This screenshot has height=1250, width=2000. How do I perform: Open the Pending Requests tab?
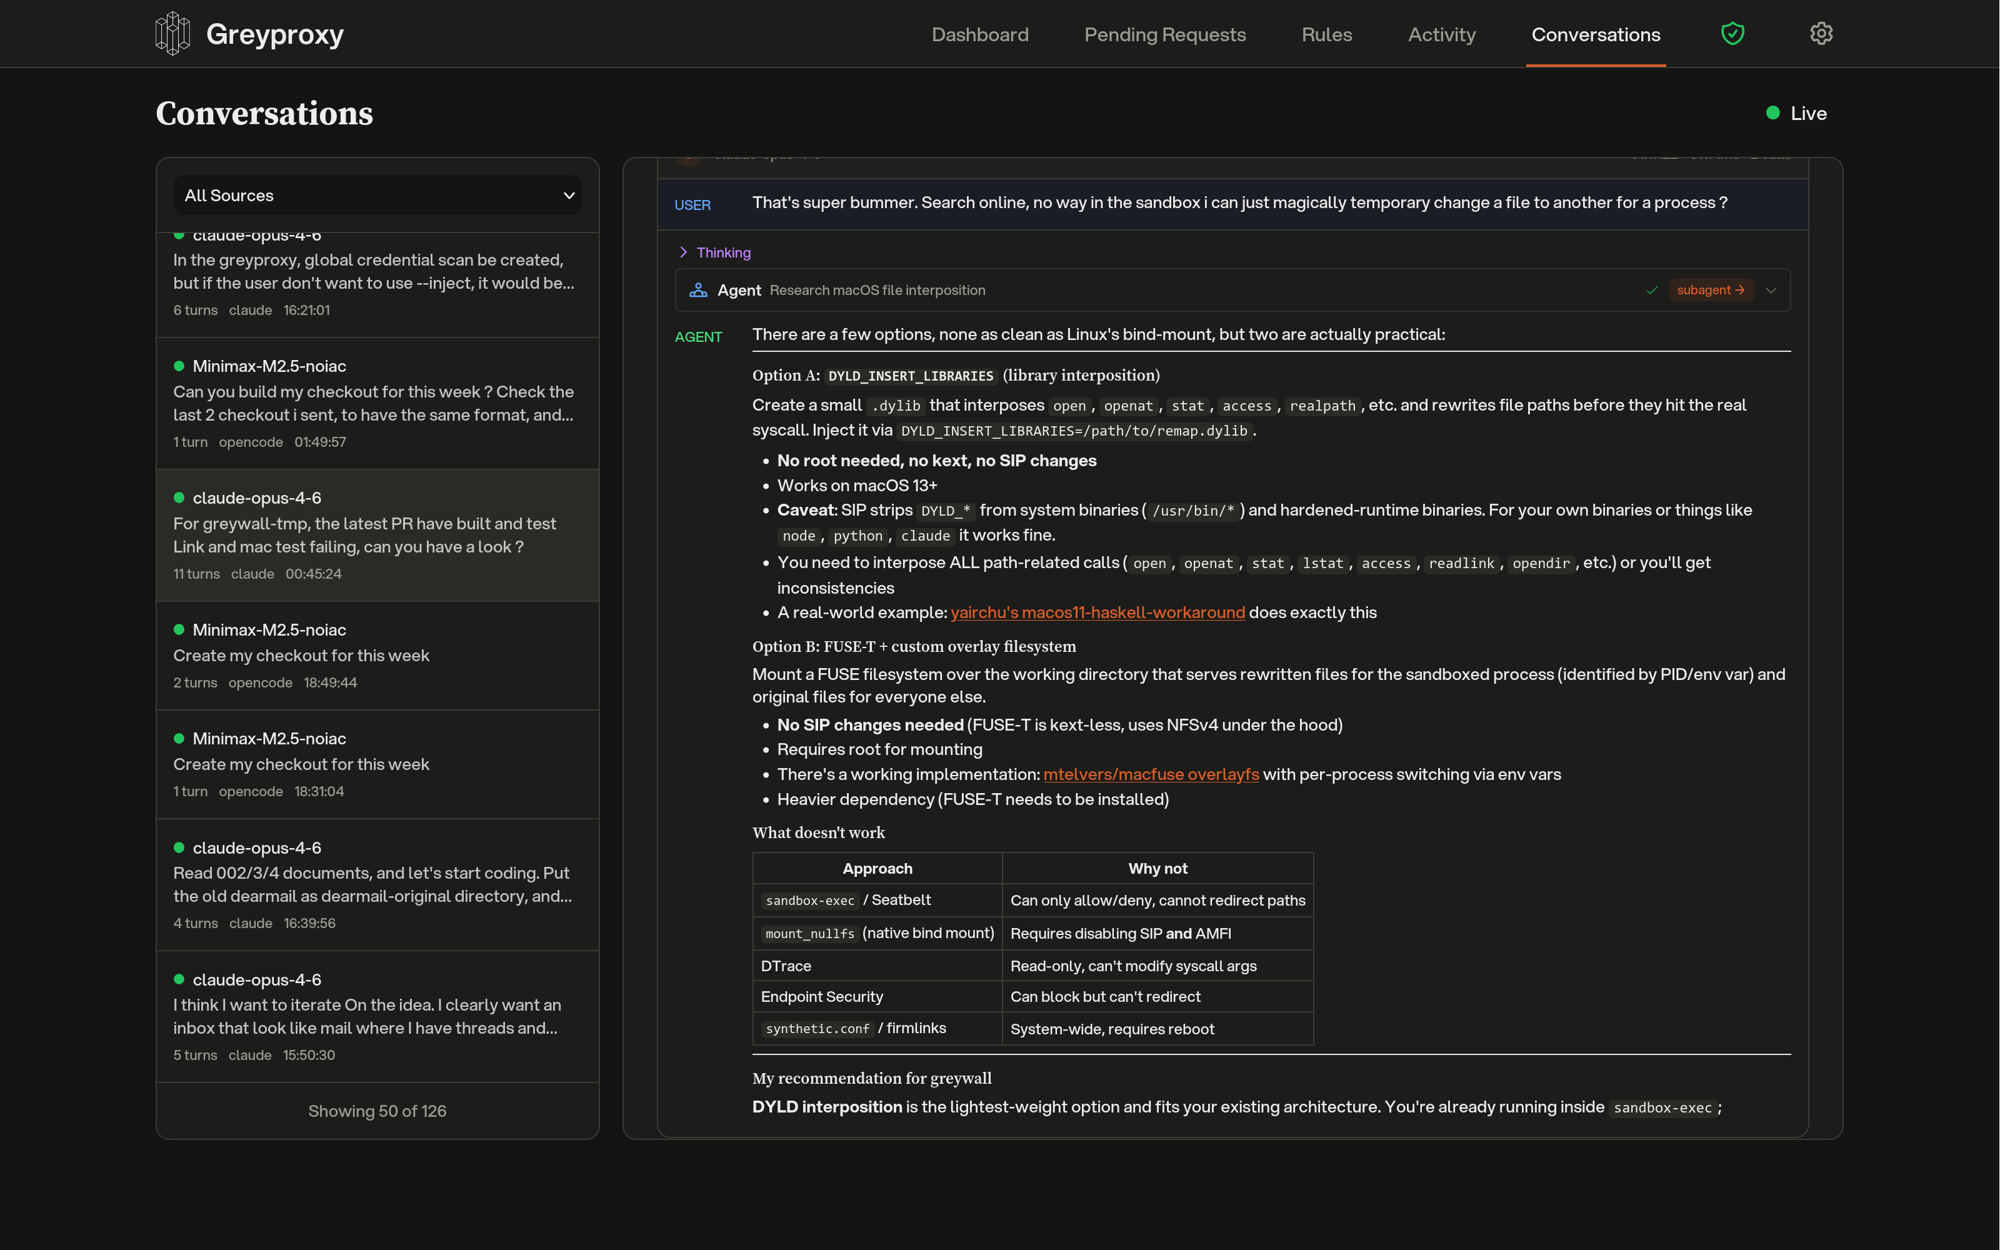(x=1164, y=35)
